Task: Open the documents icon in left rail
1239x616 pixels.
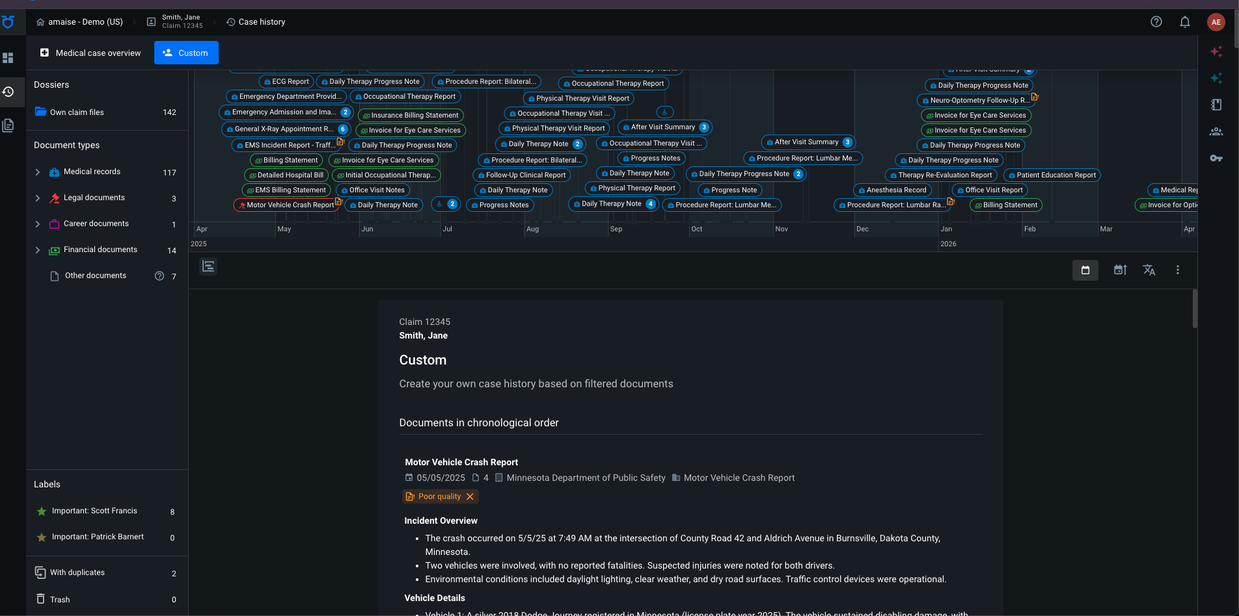Action: 8,125
